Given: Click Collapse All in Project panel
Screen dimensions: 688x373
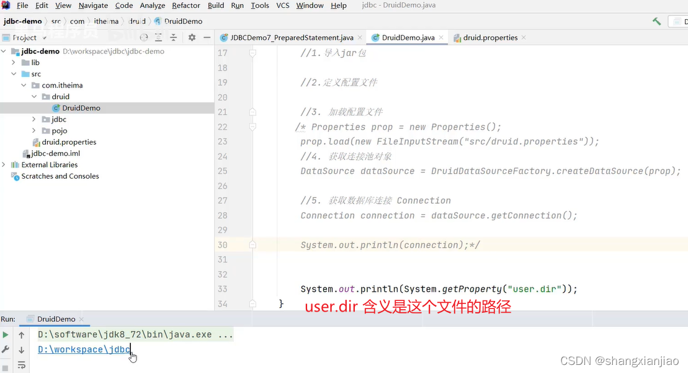Looking at the screenshot, I should (x=173, y=37).
